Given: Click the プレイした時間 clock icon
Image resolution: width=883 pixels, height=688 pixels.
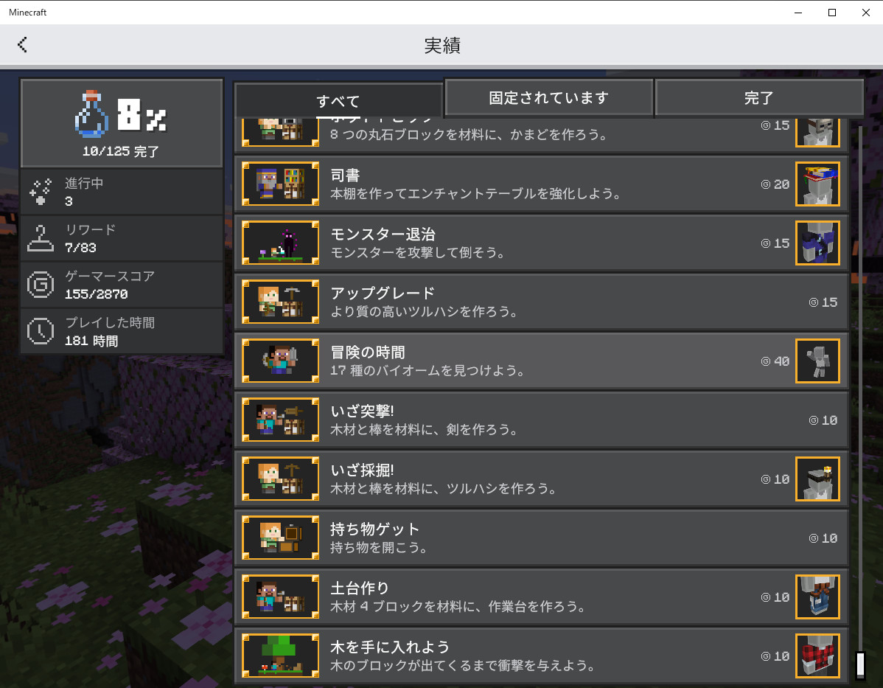Looking at the screenshot, I should 41,331.
